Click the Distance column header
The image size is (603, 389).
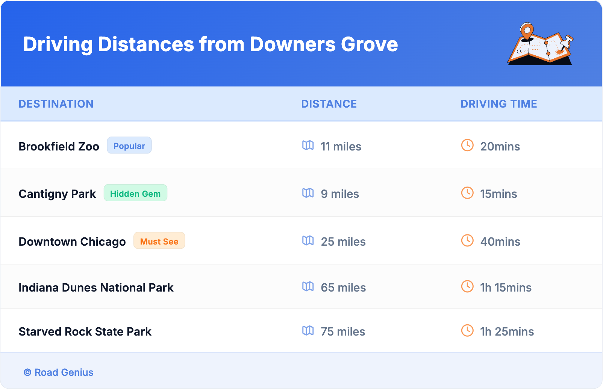pyautogui.click(x=329, y=104)
